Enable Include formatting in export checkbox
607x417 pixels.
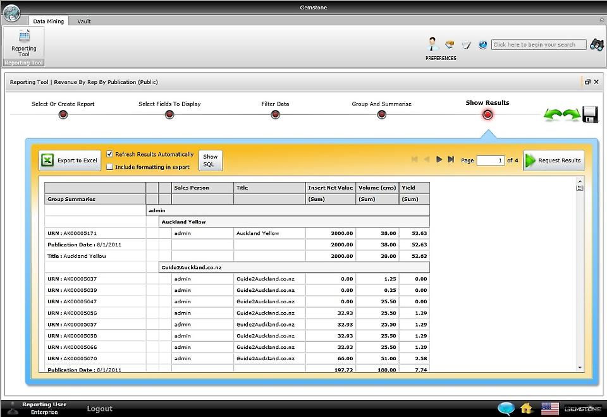(109, 167)
